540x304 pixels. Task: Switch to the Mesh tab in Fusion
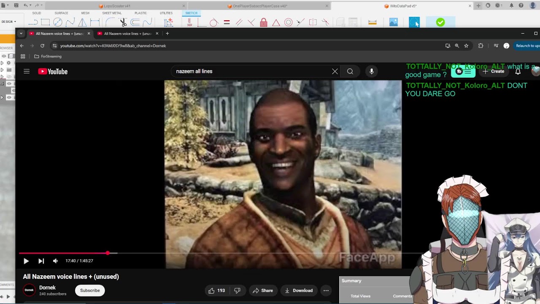tap(85, 13)
